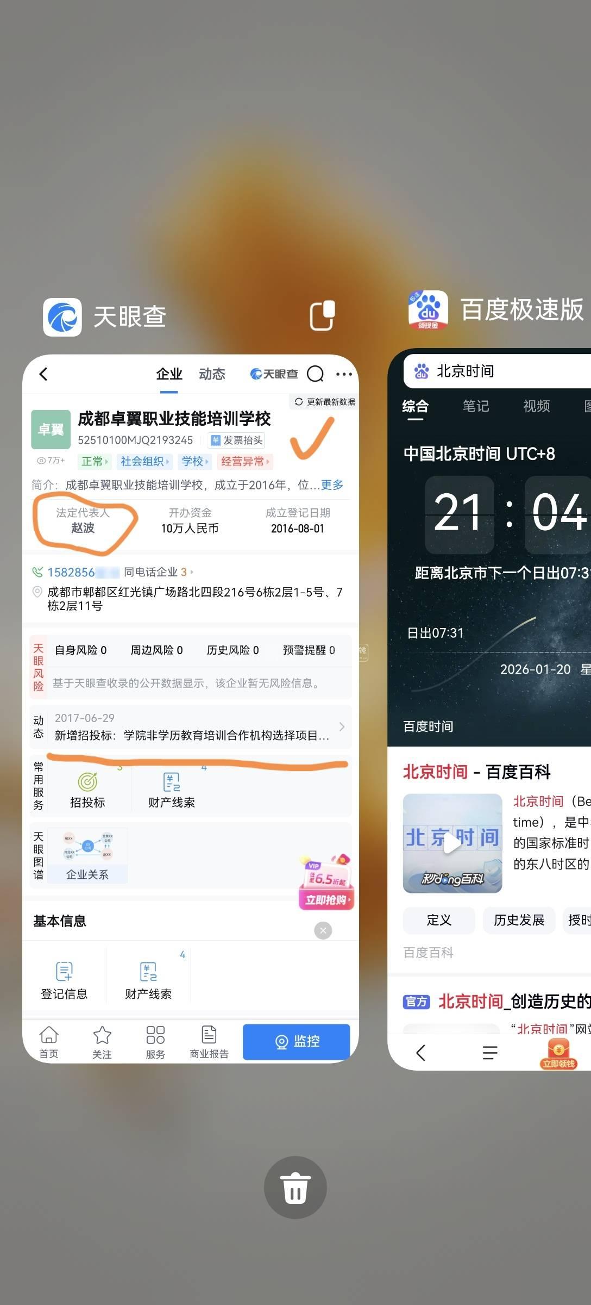Tap the trash icon to clear recent apps
This screenshot has width=591, height=1305.
295,1187
